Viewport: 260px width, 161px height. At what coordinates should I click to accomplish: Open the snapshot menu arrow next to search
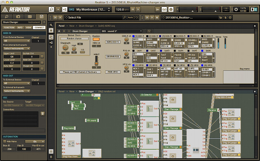[58, 9]
